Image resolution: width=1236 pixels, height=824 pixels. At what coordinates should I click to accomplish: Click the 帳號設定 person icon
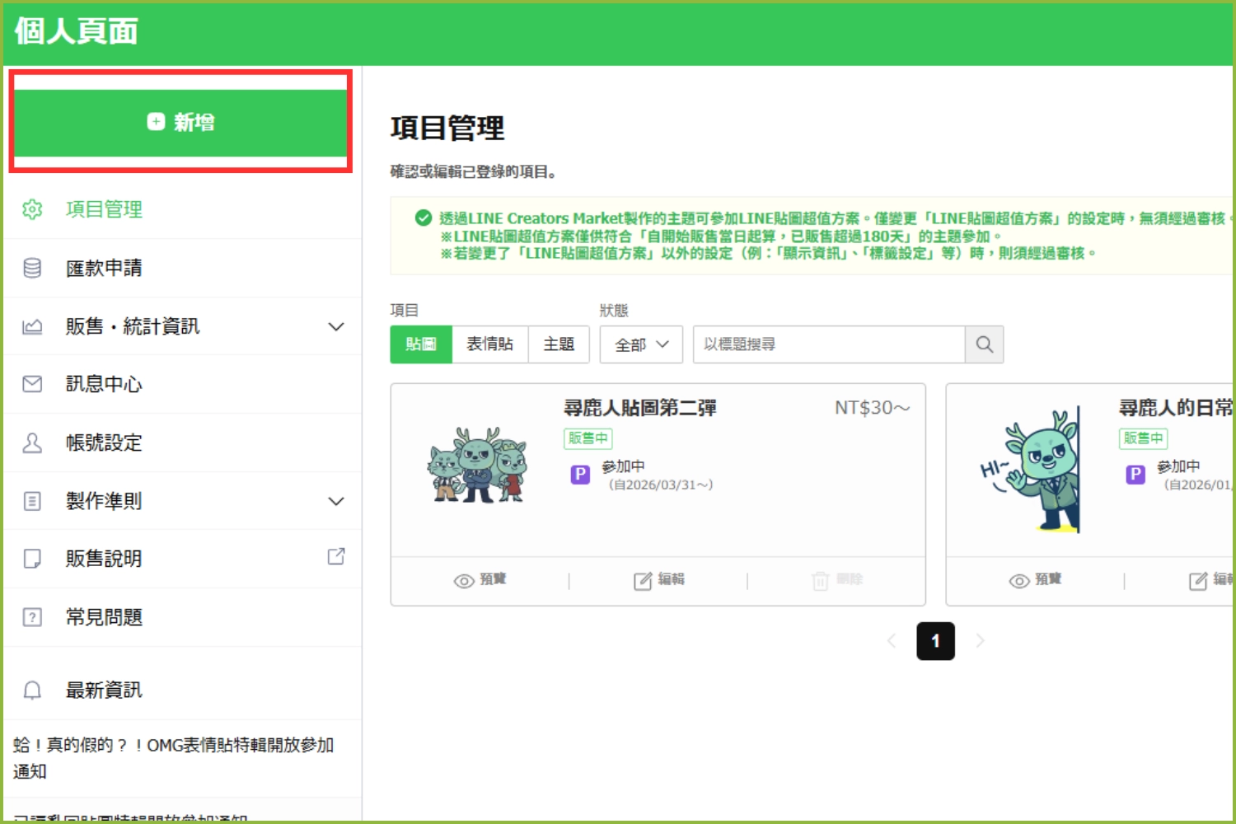pyautogui.click(x=32, y=443)
